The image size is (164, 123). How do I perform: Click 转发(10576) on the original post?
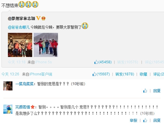point(127,62)
